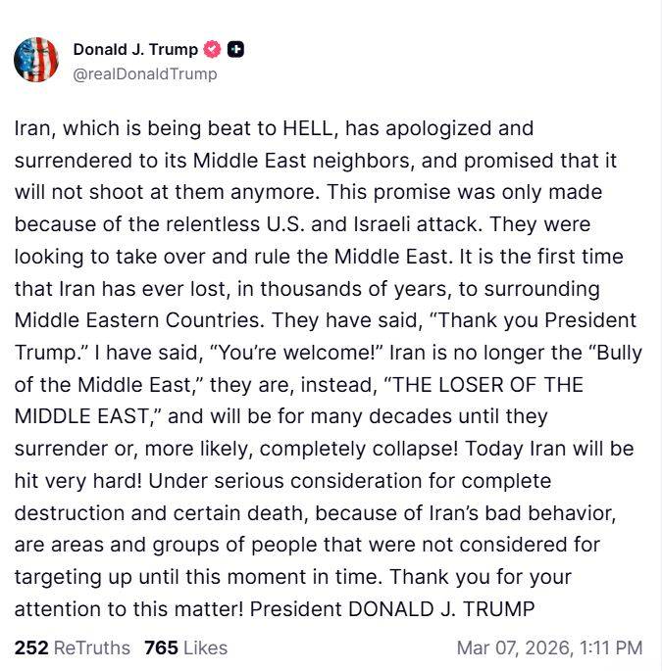662x671 pixels.
Task: Click the verified badge beside the name
Action: click(212, 50)
